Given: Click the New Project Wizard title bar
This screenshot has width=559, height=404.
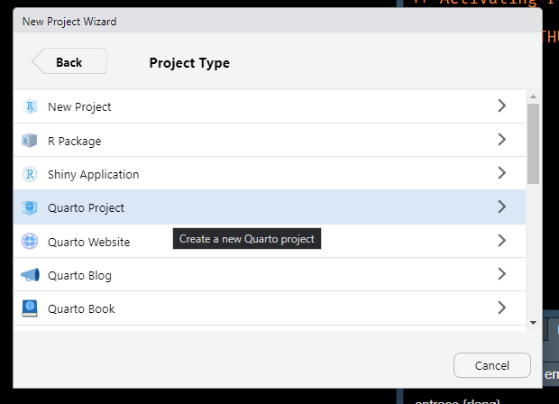Looking at the screenshot, I should [278, 21].
